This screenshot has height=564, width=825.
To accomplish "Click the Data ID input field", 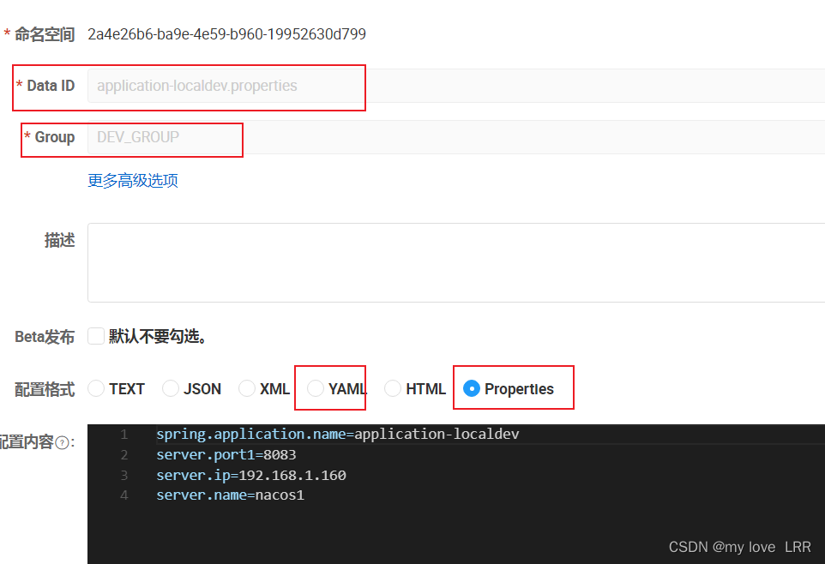I will point(456,86).
